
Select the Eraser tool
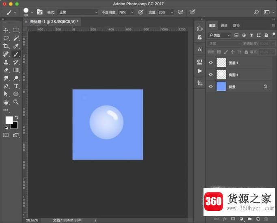click(6, 70)
